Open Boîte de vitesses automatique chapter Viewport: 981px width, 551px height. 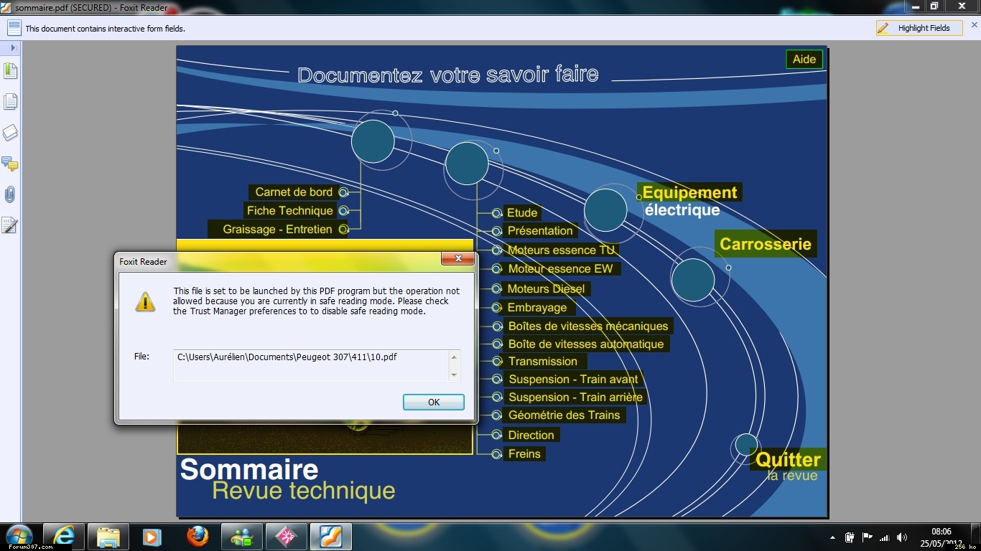pyautogui.click(x=586, y=344)
